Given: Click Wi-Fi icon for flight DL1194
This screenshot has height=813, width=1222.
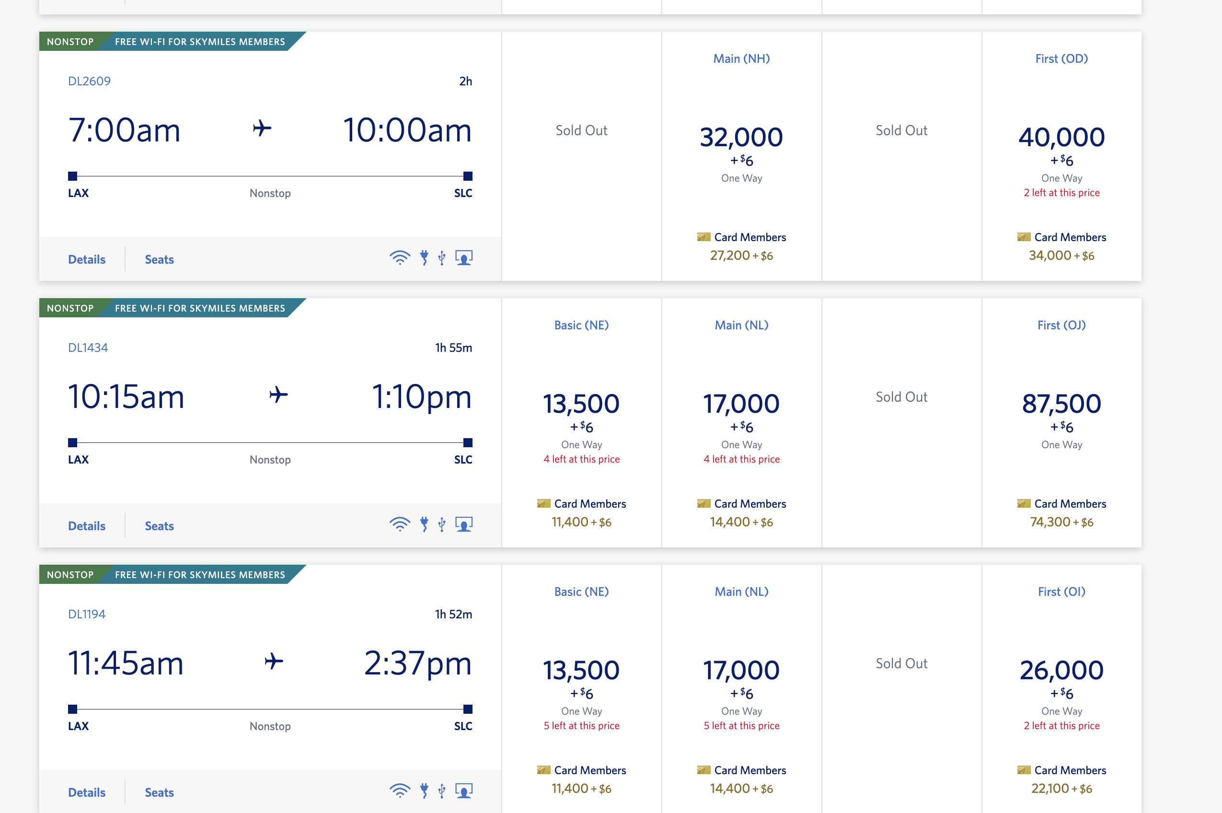Looking at the screenshot, I should pyautogui.click(x=400, y=790).
